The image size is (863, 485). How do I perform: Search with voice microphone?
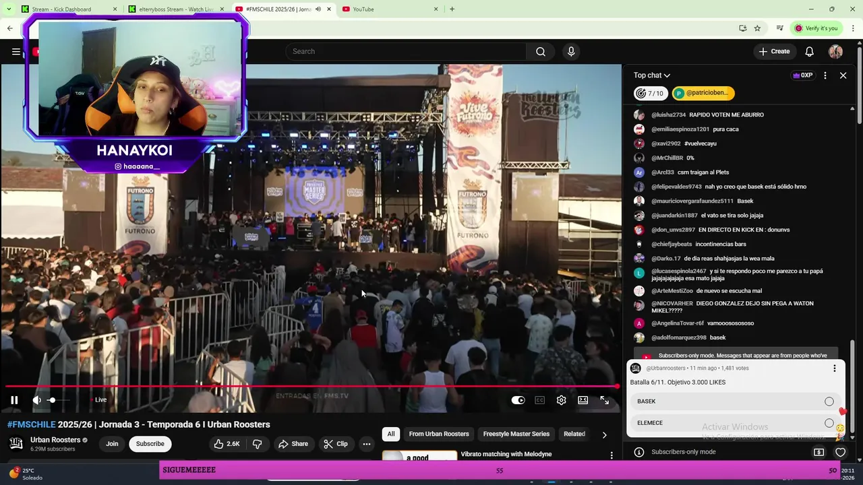coord(571,52)
